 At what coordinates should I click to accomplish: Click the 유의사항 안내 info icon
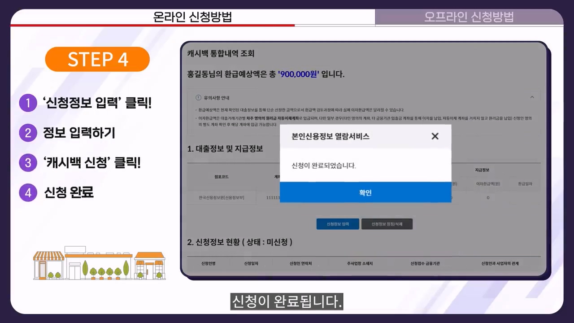click(198, 97)
